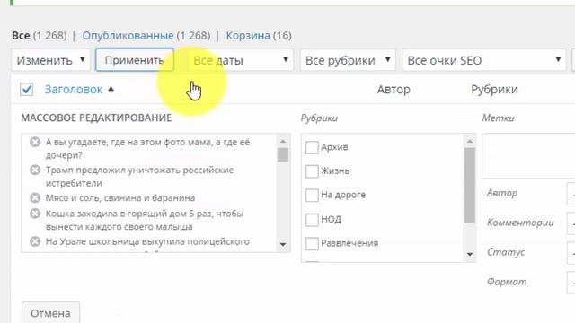The width and height of the screenshot is (575, 323).
Task: Open the Изменить bulk actions dropdown
Action: 50,60
